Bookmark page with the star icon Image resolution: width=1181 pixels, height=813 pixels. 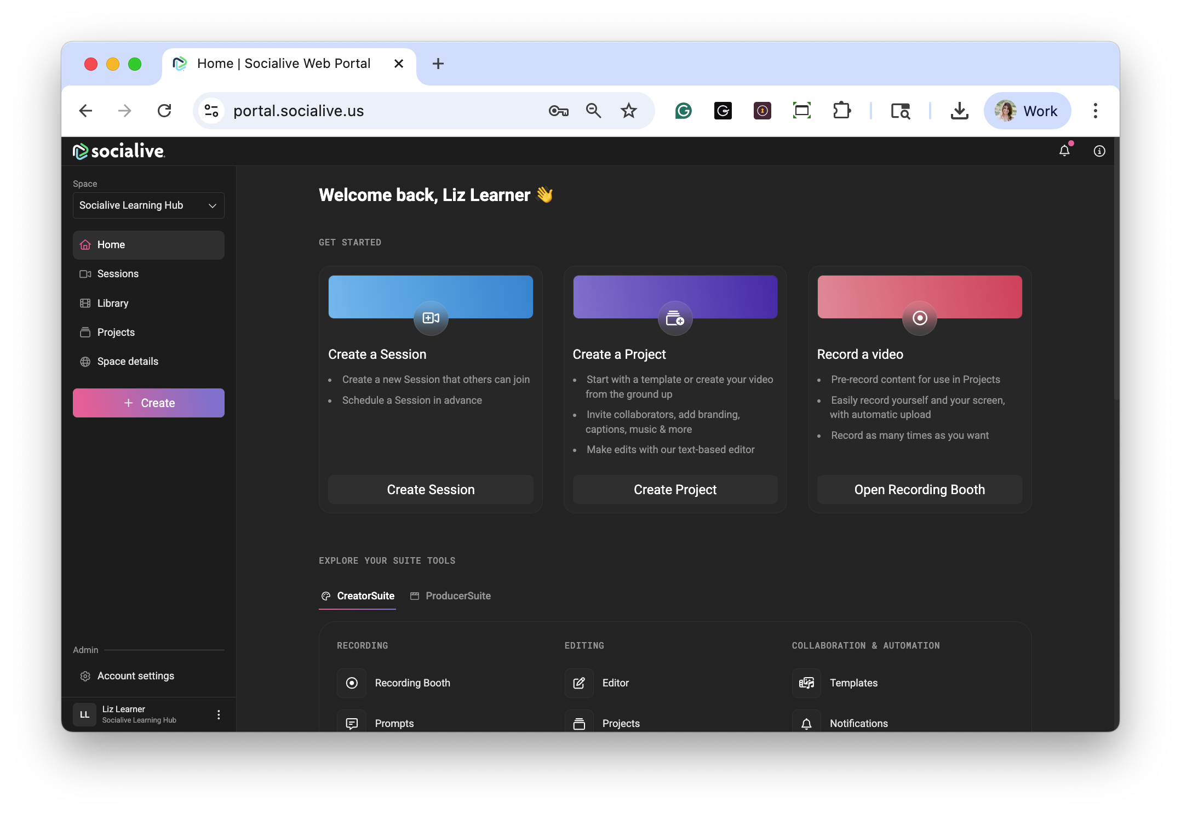pyautogui.click(x=628, y=111)
